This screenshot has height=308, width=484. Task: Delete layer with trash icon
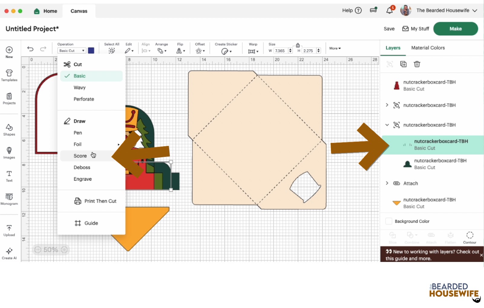click(x=417, y=64)
